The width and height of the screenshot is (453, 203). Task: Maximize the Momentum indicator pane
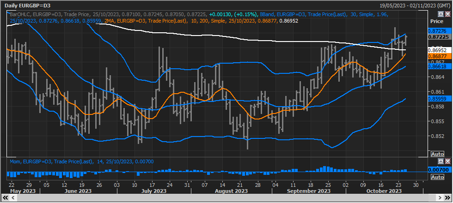coord(441,161)
